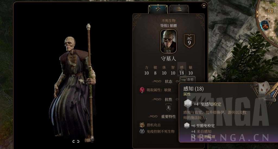
Task: Click the 借机攻击 feature icon
Action: pyautogui.click(x=142, y=125)
